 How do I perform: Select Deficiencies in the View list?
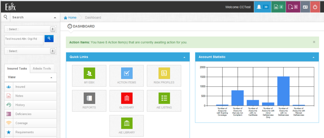point(30,114)
